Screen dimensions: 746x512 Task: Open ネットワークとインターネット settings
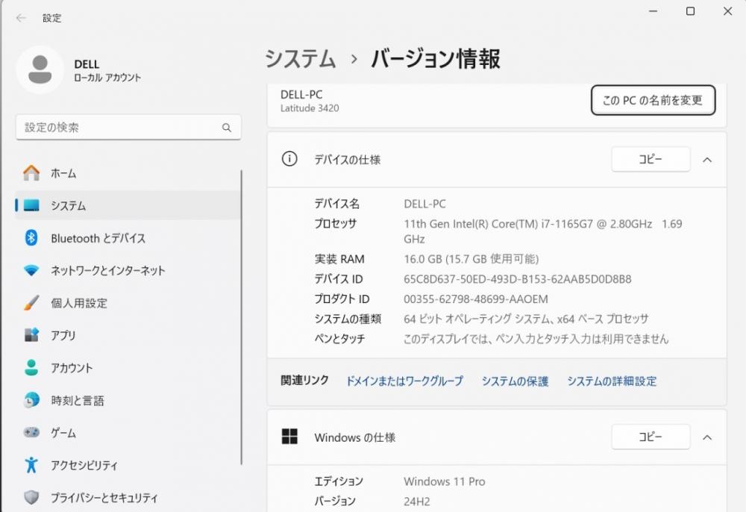pyautogui.click(x=128, y=270)
